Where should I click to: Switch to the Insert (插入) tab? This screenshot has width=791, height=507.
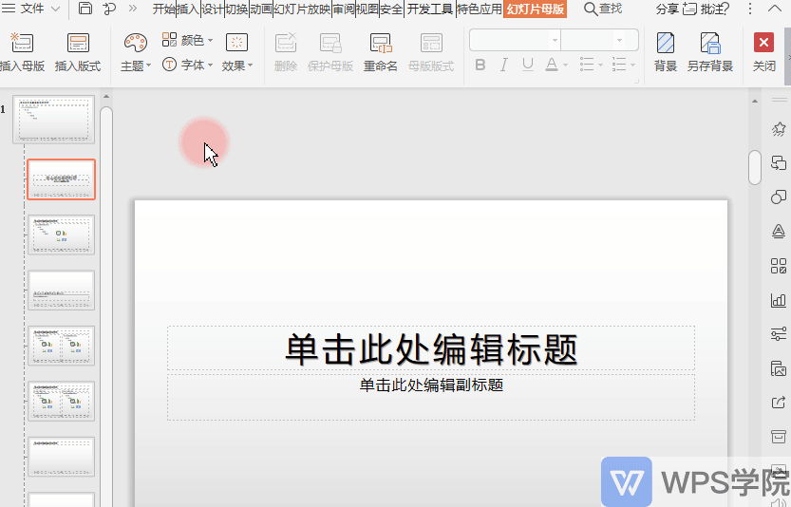pyautogui.click(x=188, y=9)
